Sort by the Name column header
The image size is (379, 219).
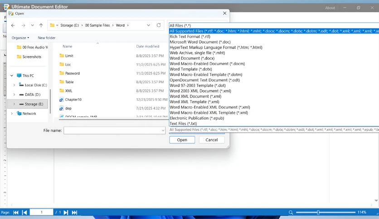click(x=68, y=46)
